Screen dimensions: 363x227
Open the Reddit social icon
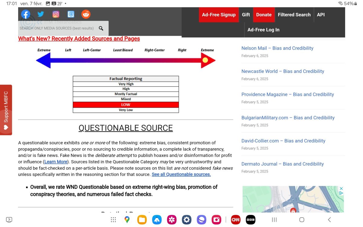pyautogui.click(x=86, y=14)
